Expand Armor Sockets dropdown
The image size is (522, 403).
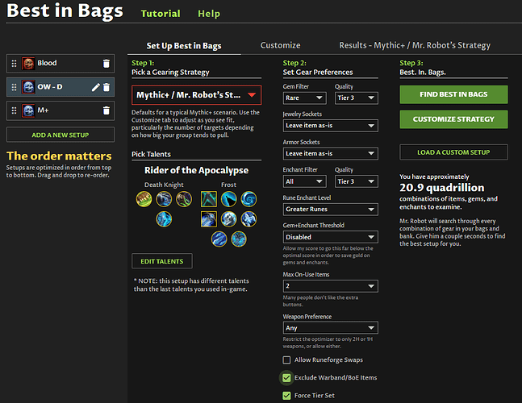point(330,154)
